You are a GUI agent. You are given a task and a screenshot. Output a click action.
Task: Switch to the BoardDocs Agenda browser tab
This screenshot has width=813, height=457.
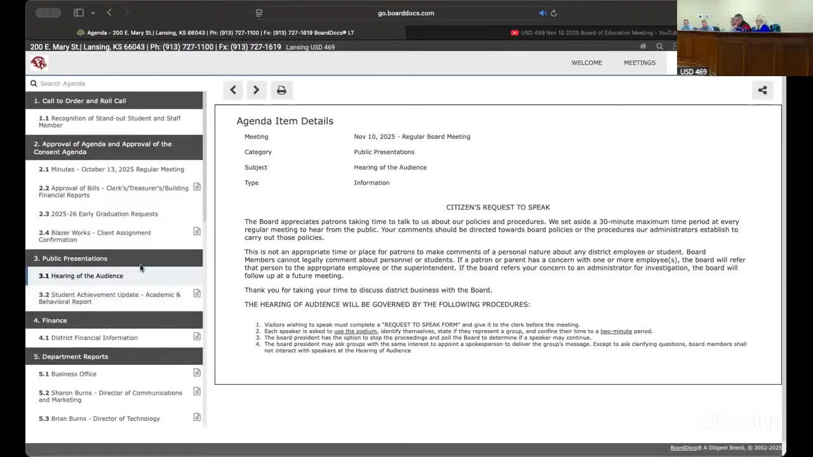(x=215, y=32)
